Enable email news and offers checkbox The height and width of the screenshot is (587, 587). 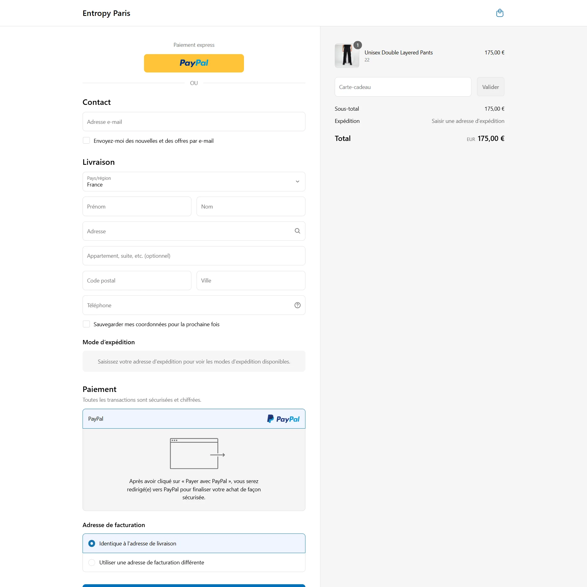86,141
